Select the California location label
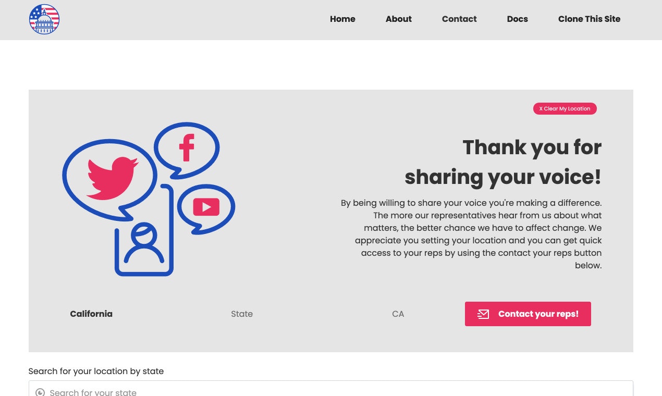 pyautogui.click(x=91, y=314)
